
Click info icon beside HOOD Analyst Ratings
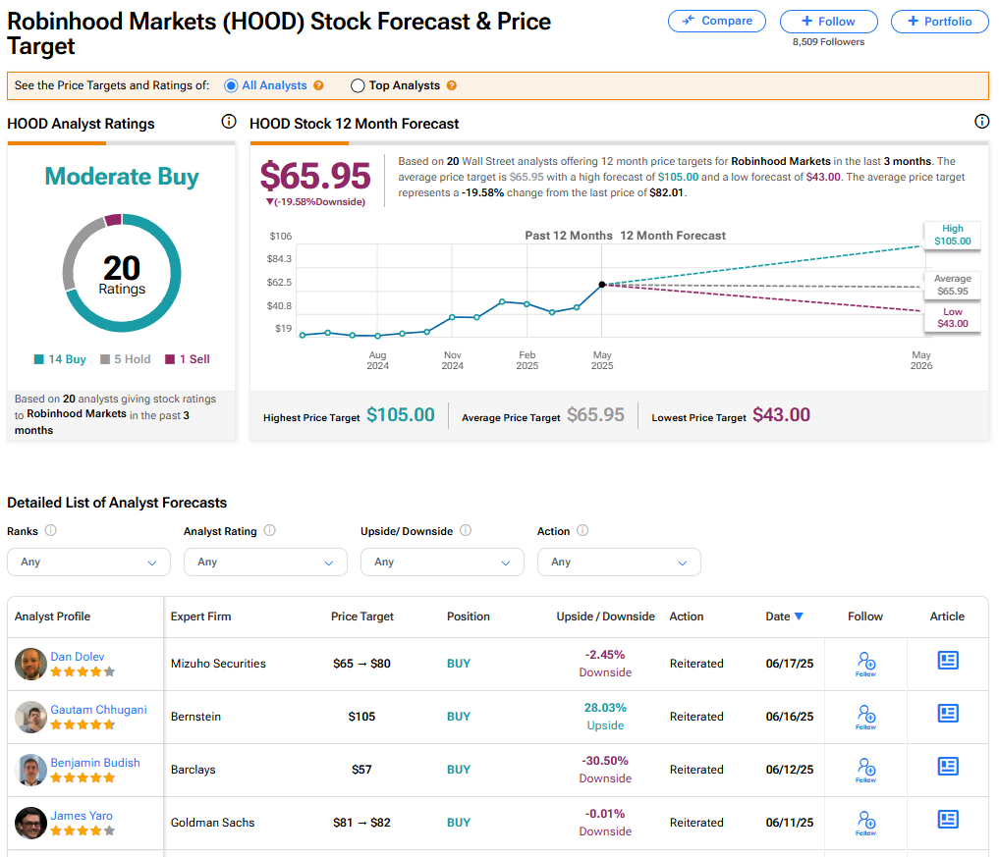229,122
